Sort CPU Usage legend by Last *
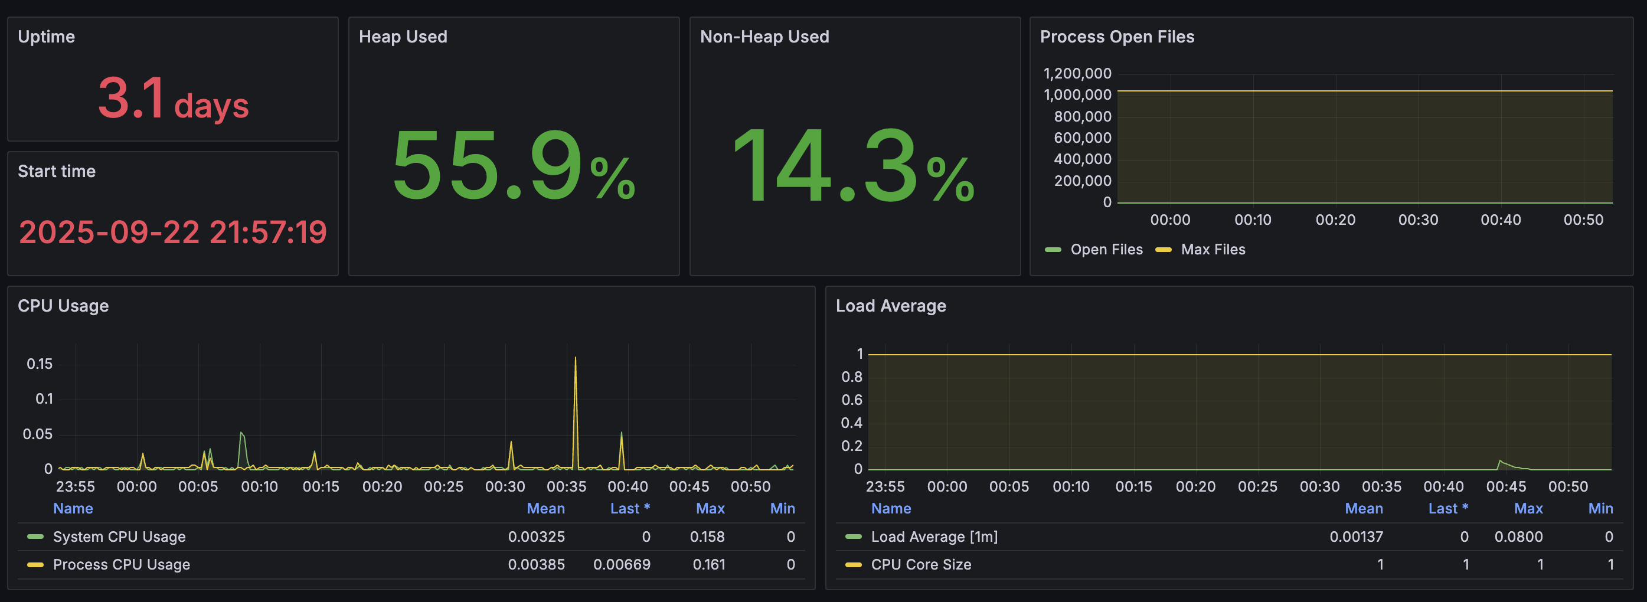 pyautogui.click(x=630, y=509)
